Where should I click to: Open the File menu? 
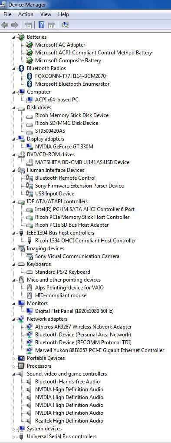pos(8,14)
